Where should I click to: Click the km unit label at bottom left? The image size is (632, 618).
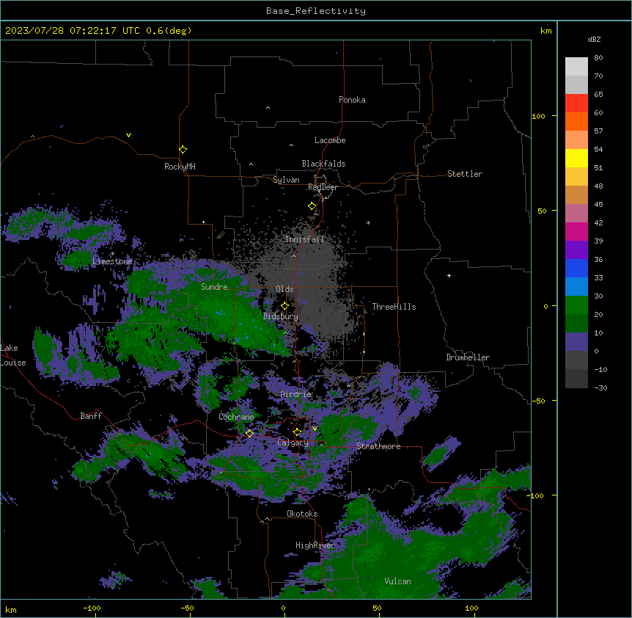point(11,609)
